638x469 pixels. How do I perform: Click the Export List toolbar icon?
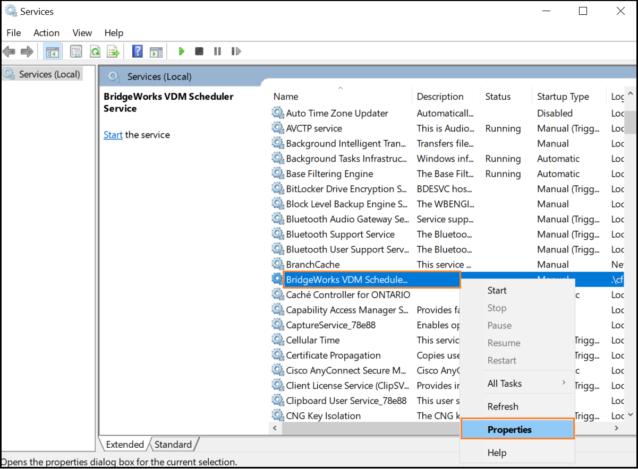(113, 51)
